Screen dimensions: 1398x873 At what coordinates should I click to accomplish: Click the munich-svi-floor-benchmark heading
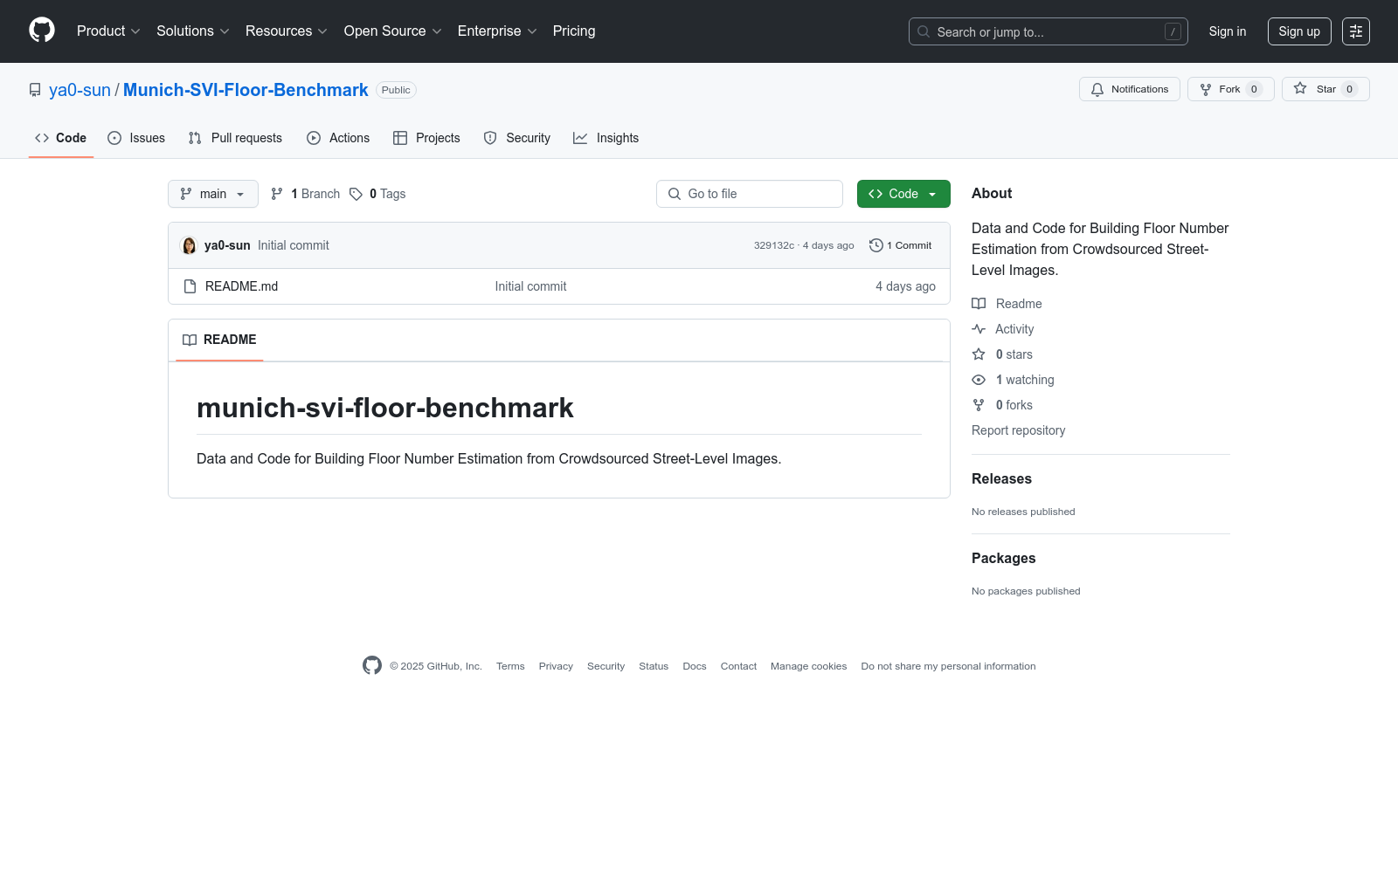point(385,408)
